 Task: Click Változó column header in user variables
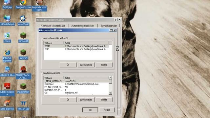[x=53, y=43]
